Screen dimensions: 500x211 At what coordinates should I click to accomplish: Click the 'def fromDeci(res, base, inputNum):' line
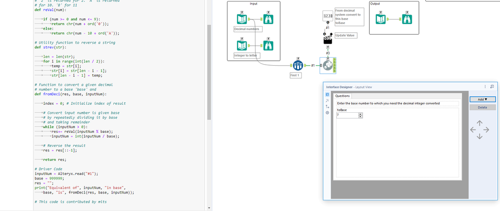coord(71,94)
